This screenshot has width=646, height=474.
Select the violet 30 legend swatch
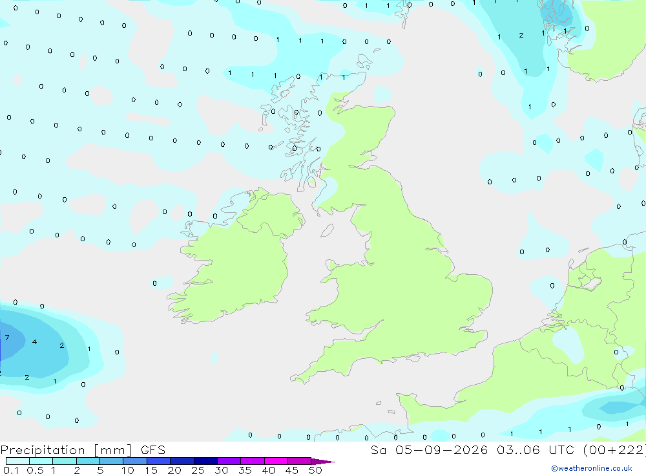[229, 461]
